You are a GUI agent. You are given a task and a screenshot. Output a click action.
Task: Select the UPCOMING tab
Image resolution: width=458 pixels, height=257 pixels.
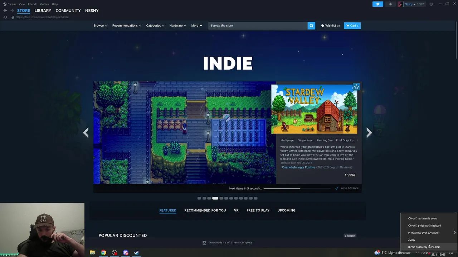[286, 211]
